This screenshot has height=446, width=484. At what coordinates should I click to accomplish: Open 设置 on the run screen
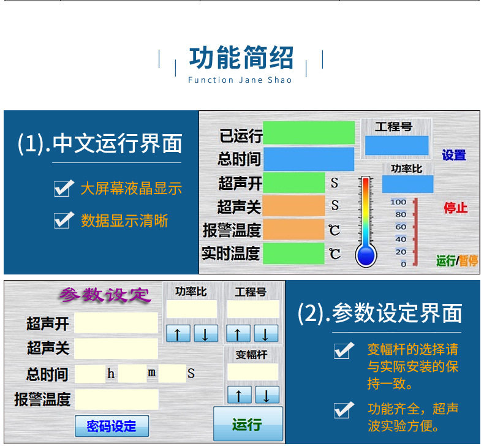(x=454, y=155)
